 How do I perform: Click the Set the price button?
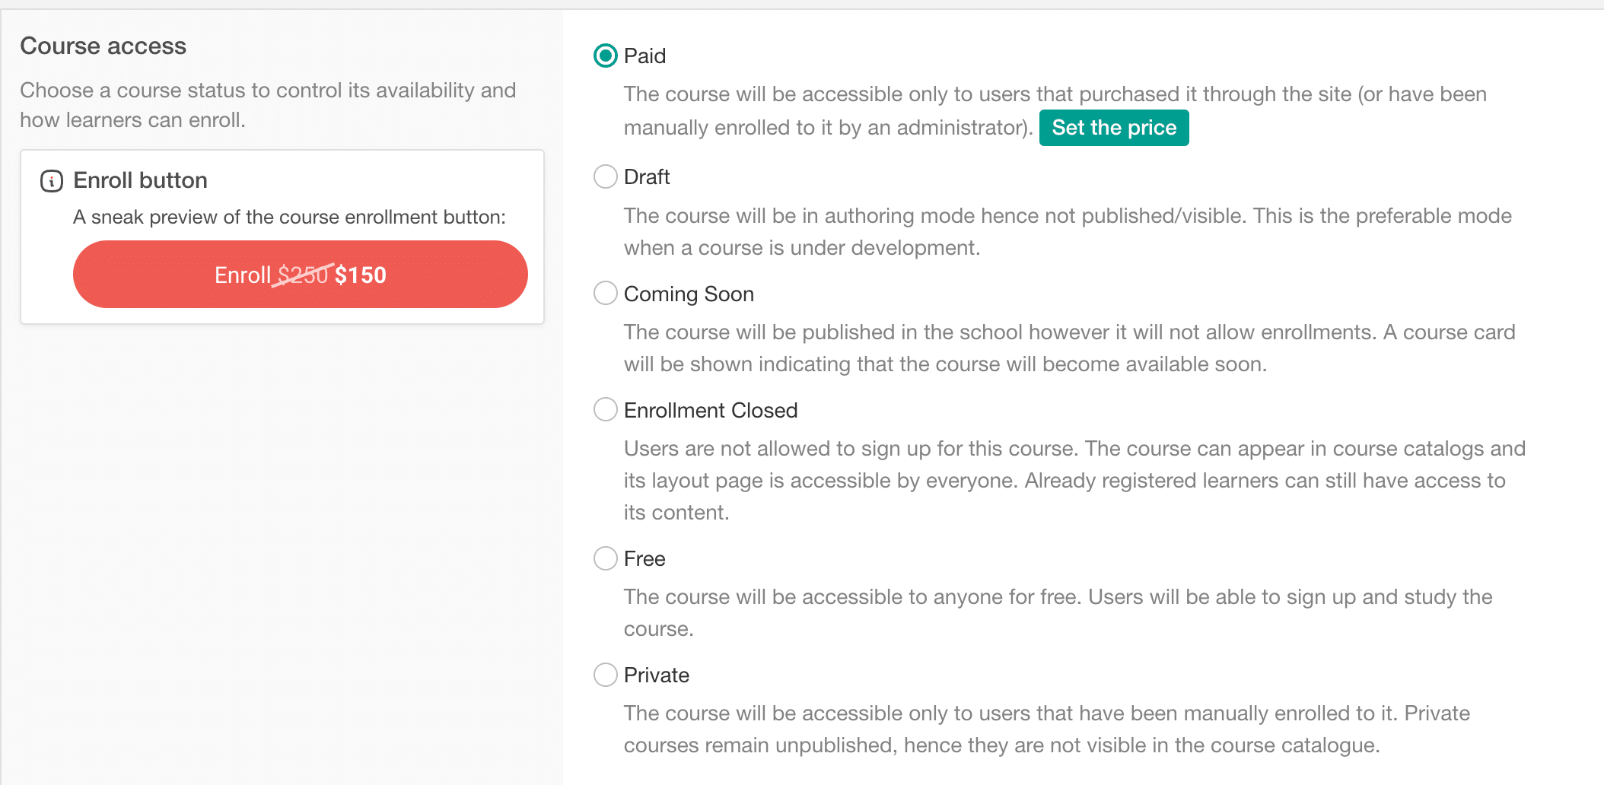tap(1114, 127)
